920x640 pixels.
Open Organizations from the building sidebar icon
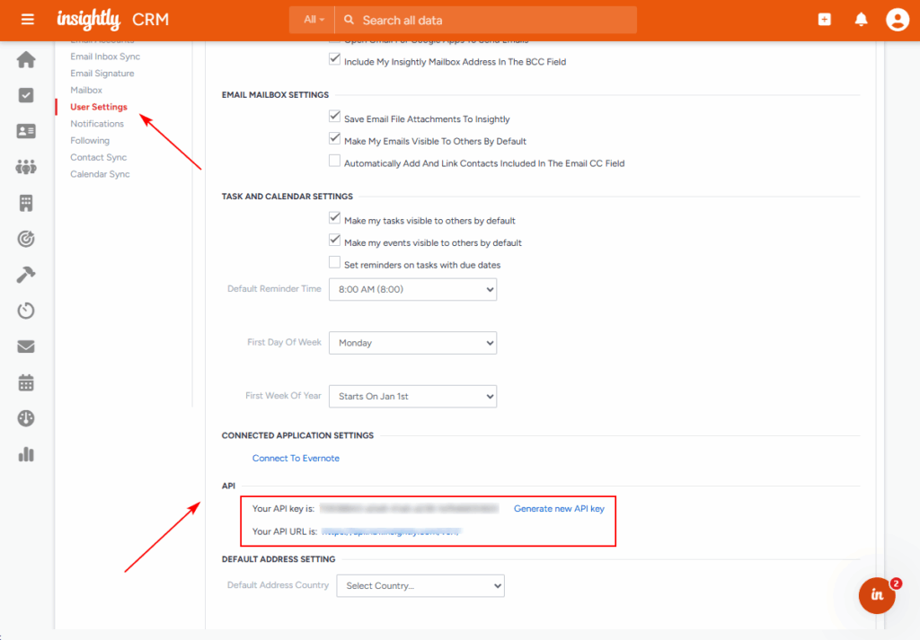pos(26,203)
